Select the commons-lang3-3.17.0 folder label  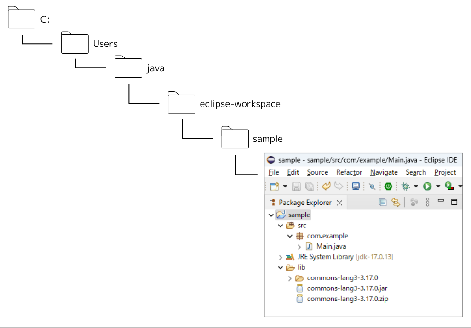click(x=342, y=278)
